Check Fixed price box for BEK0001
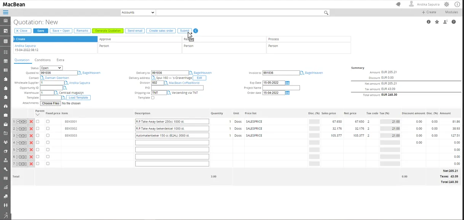The height and width of the screenshot is (220, 464). click(x=48, y=122)
